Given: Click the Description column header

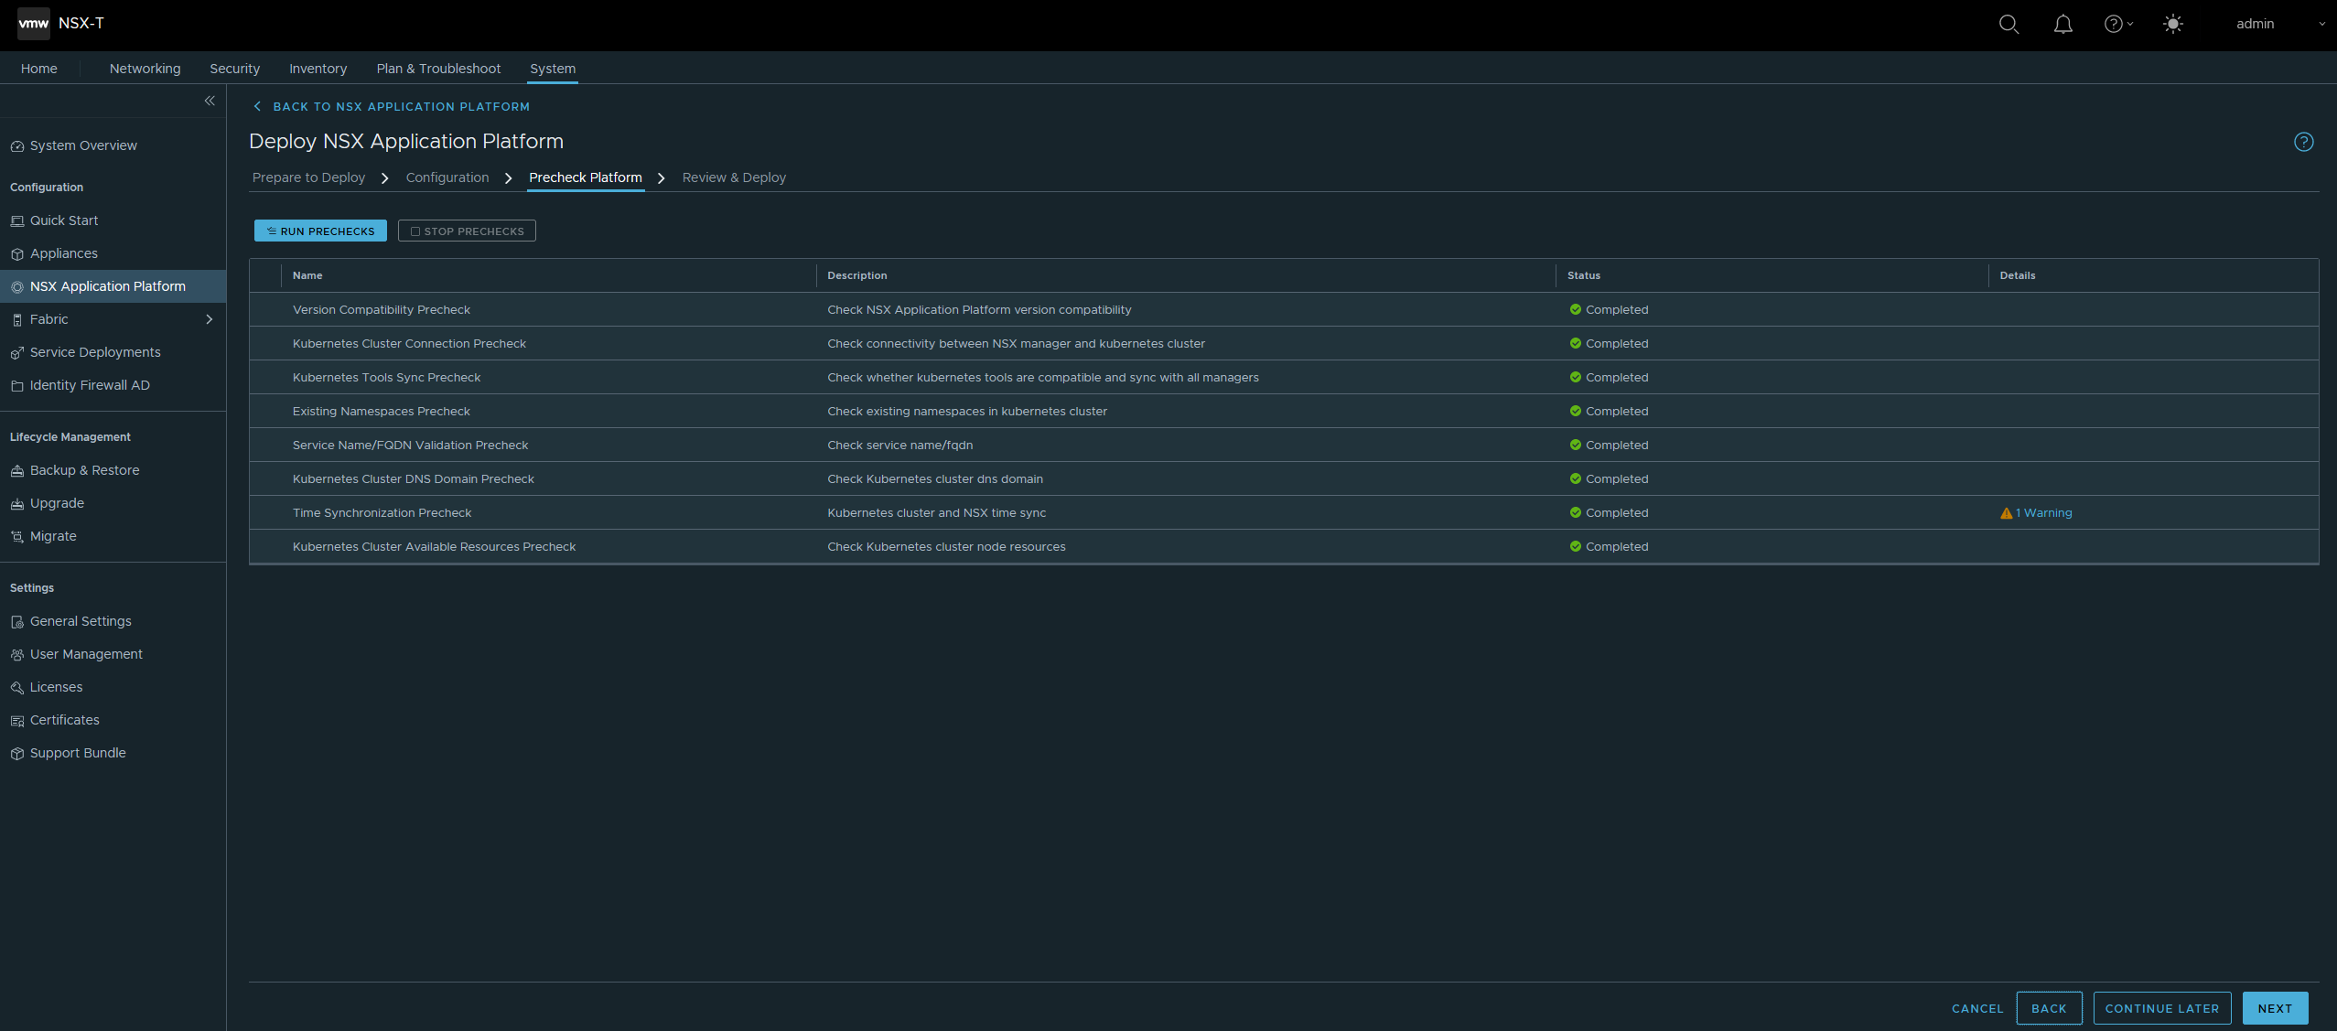Looking at the screenshot, I should pyautogui.click(x=857, y=275).
